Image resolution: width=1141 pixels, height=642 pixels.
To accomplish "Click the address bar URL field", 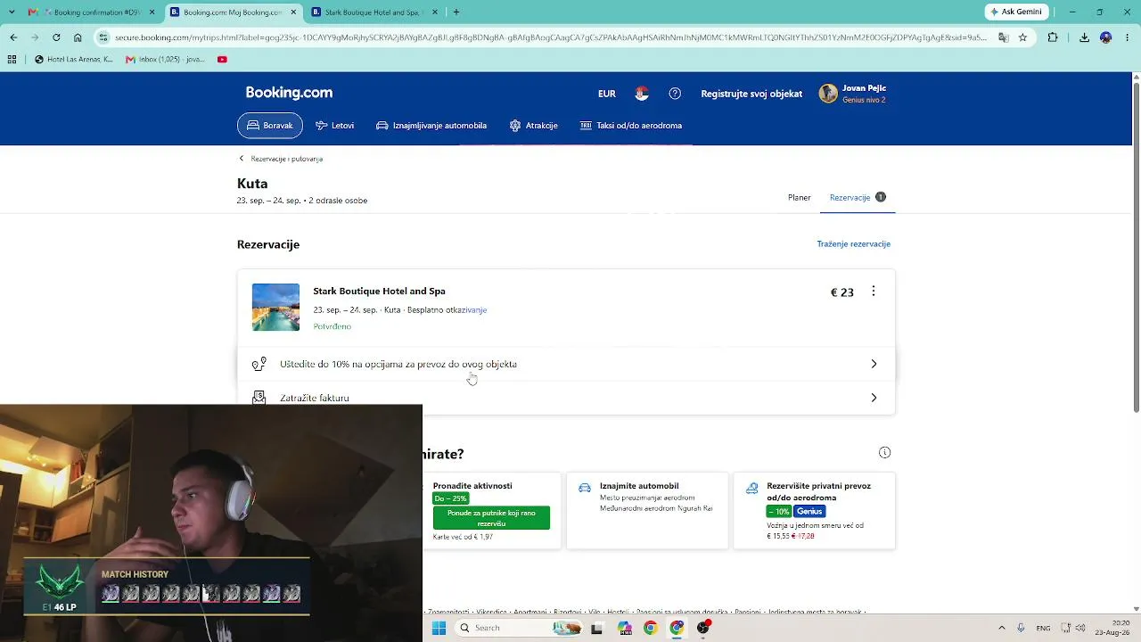I will pyautogui.click(x=551, y=37).
